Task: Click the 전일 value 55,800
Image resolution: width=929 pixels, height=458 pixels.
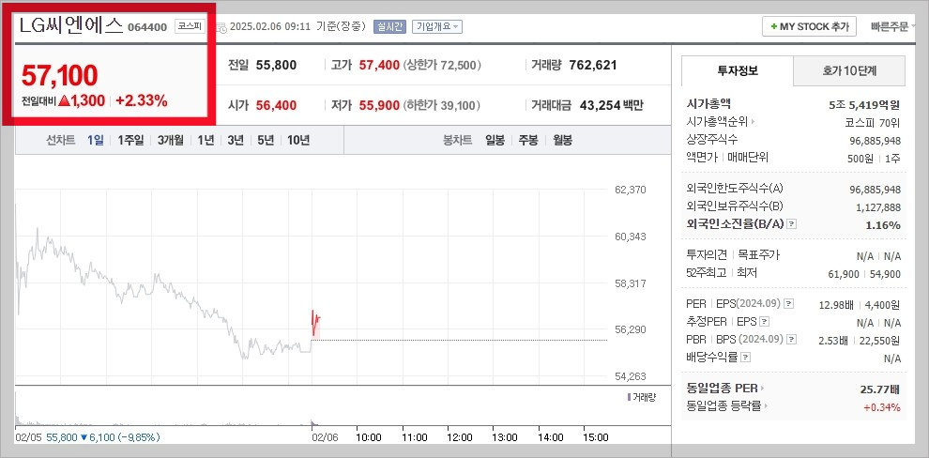Action: click(x=276, y=65)
